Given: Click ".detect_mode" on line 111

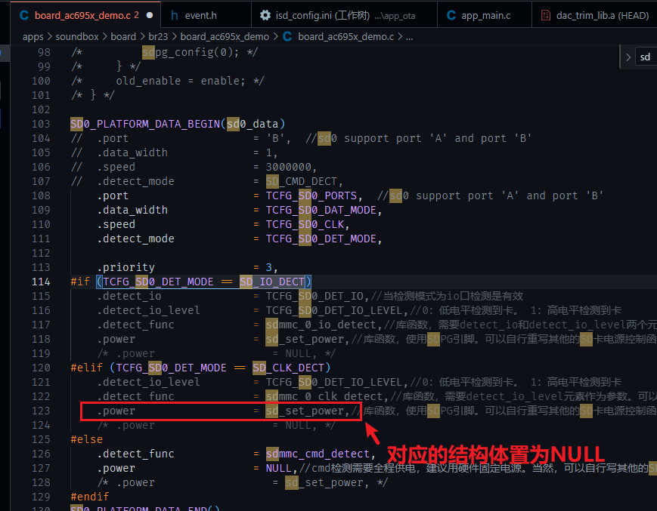Looking at the screenshot, I should tap(136, 239).
